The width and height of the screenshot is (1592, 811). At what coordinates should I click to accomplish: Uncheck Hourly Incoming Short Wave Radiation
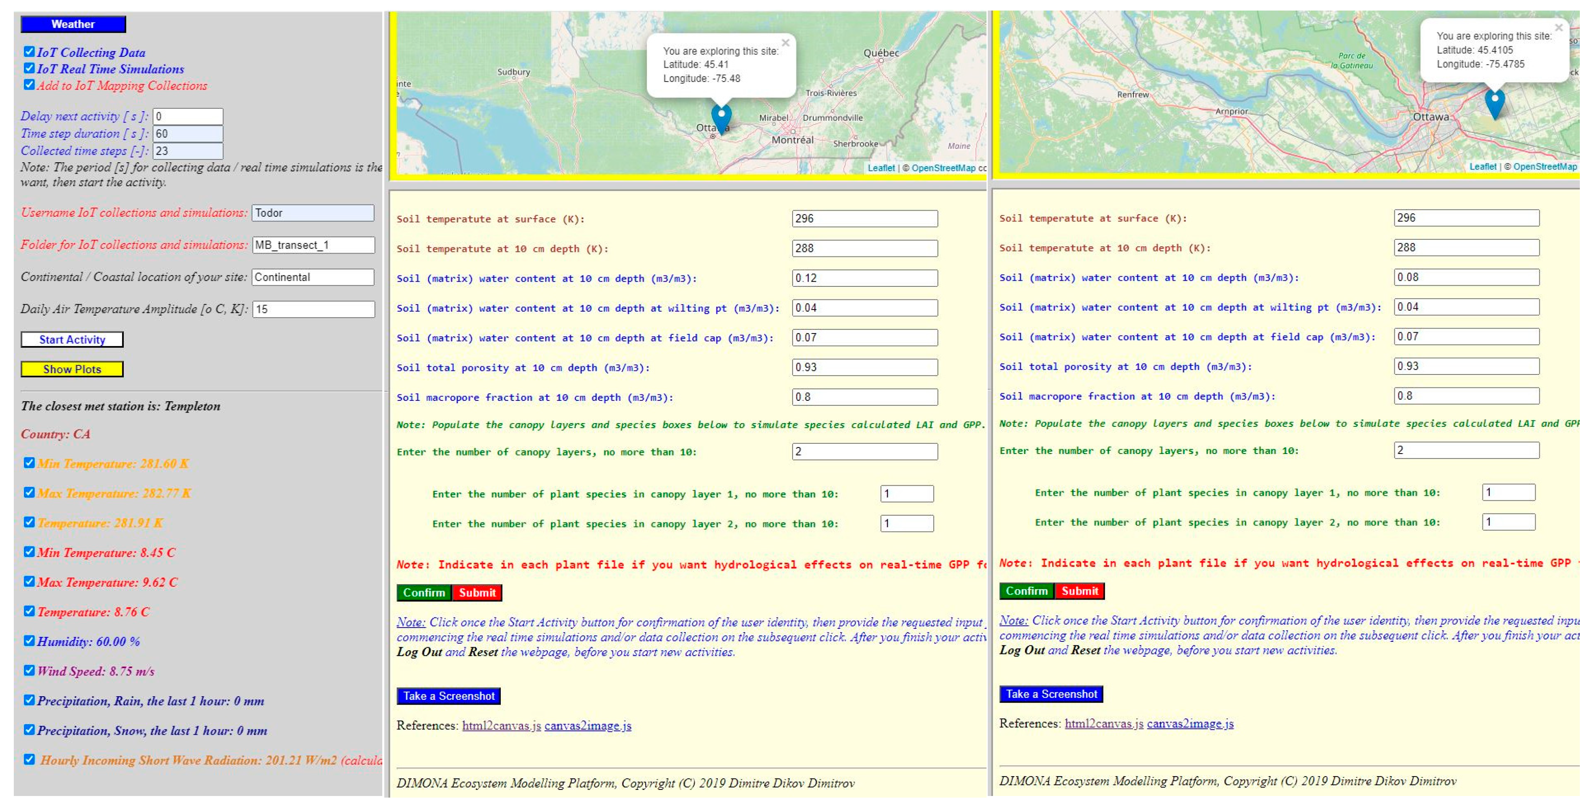coord(29,759)
